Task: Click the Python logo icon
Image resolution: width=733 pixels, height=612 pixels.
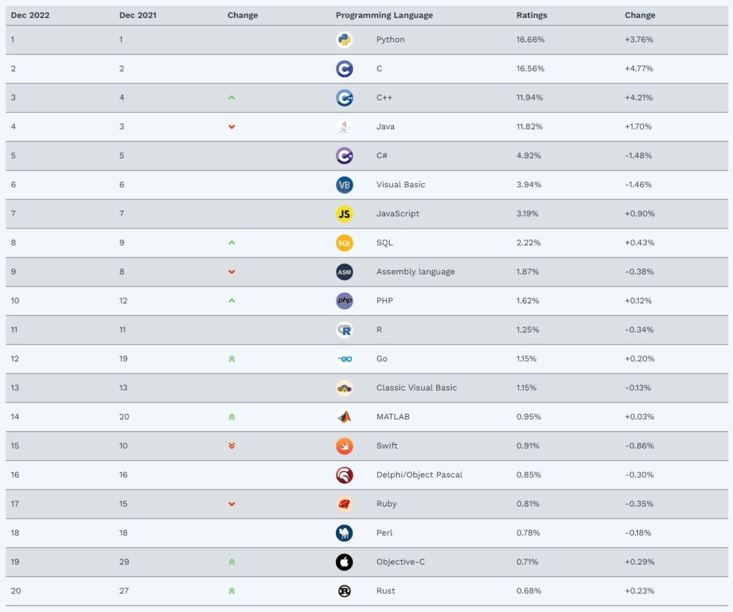Action: (x=345, y=40)
